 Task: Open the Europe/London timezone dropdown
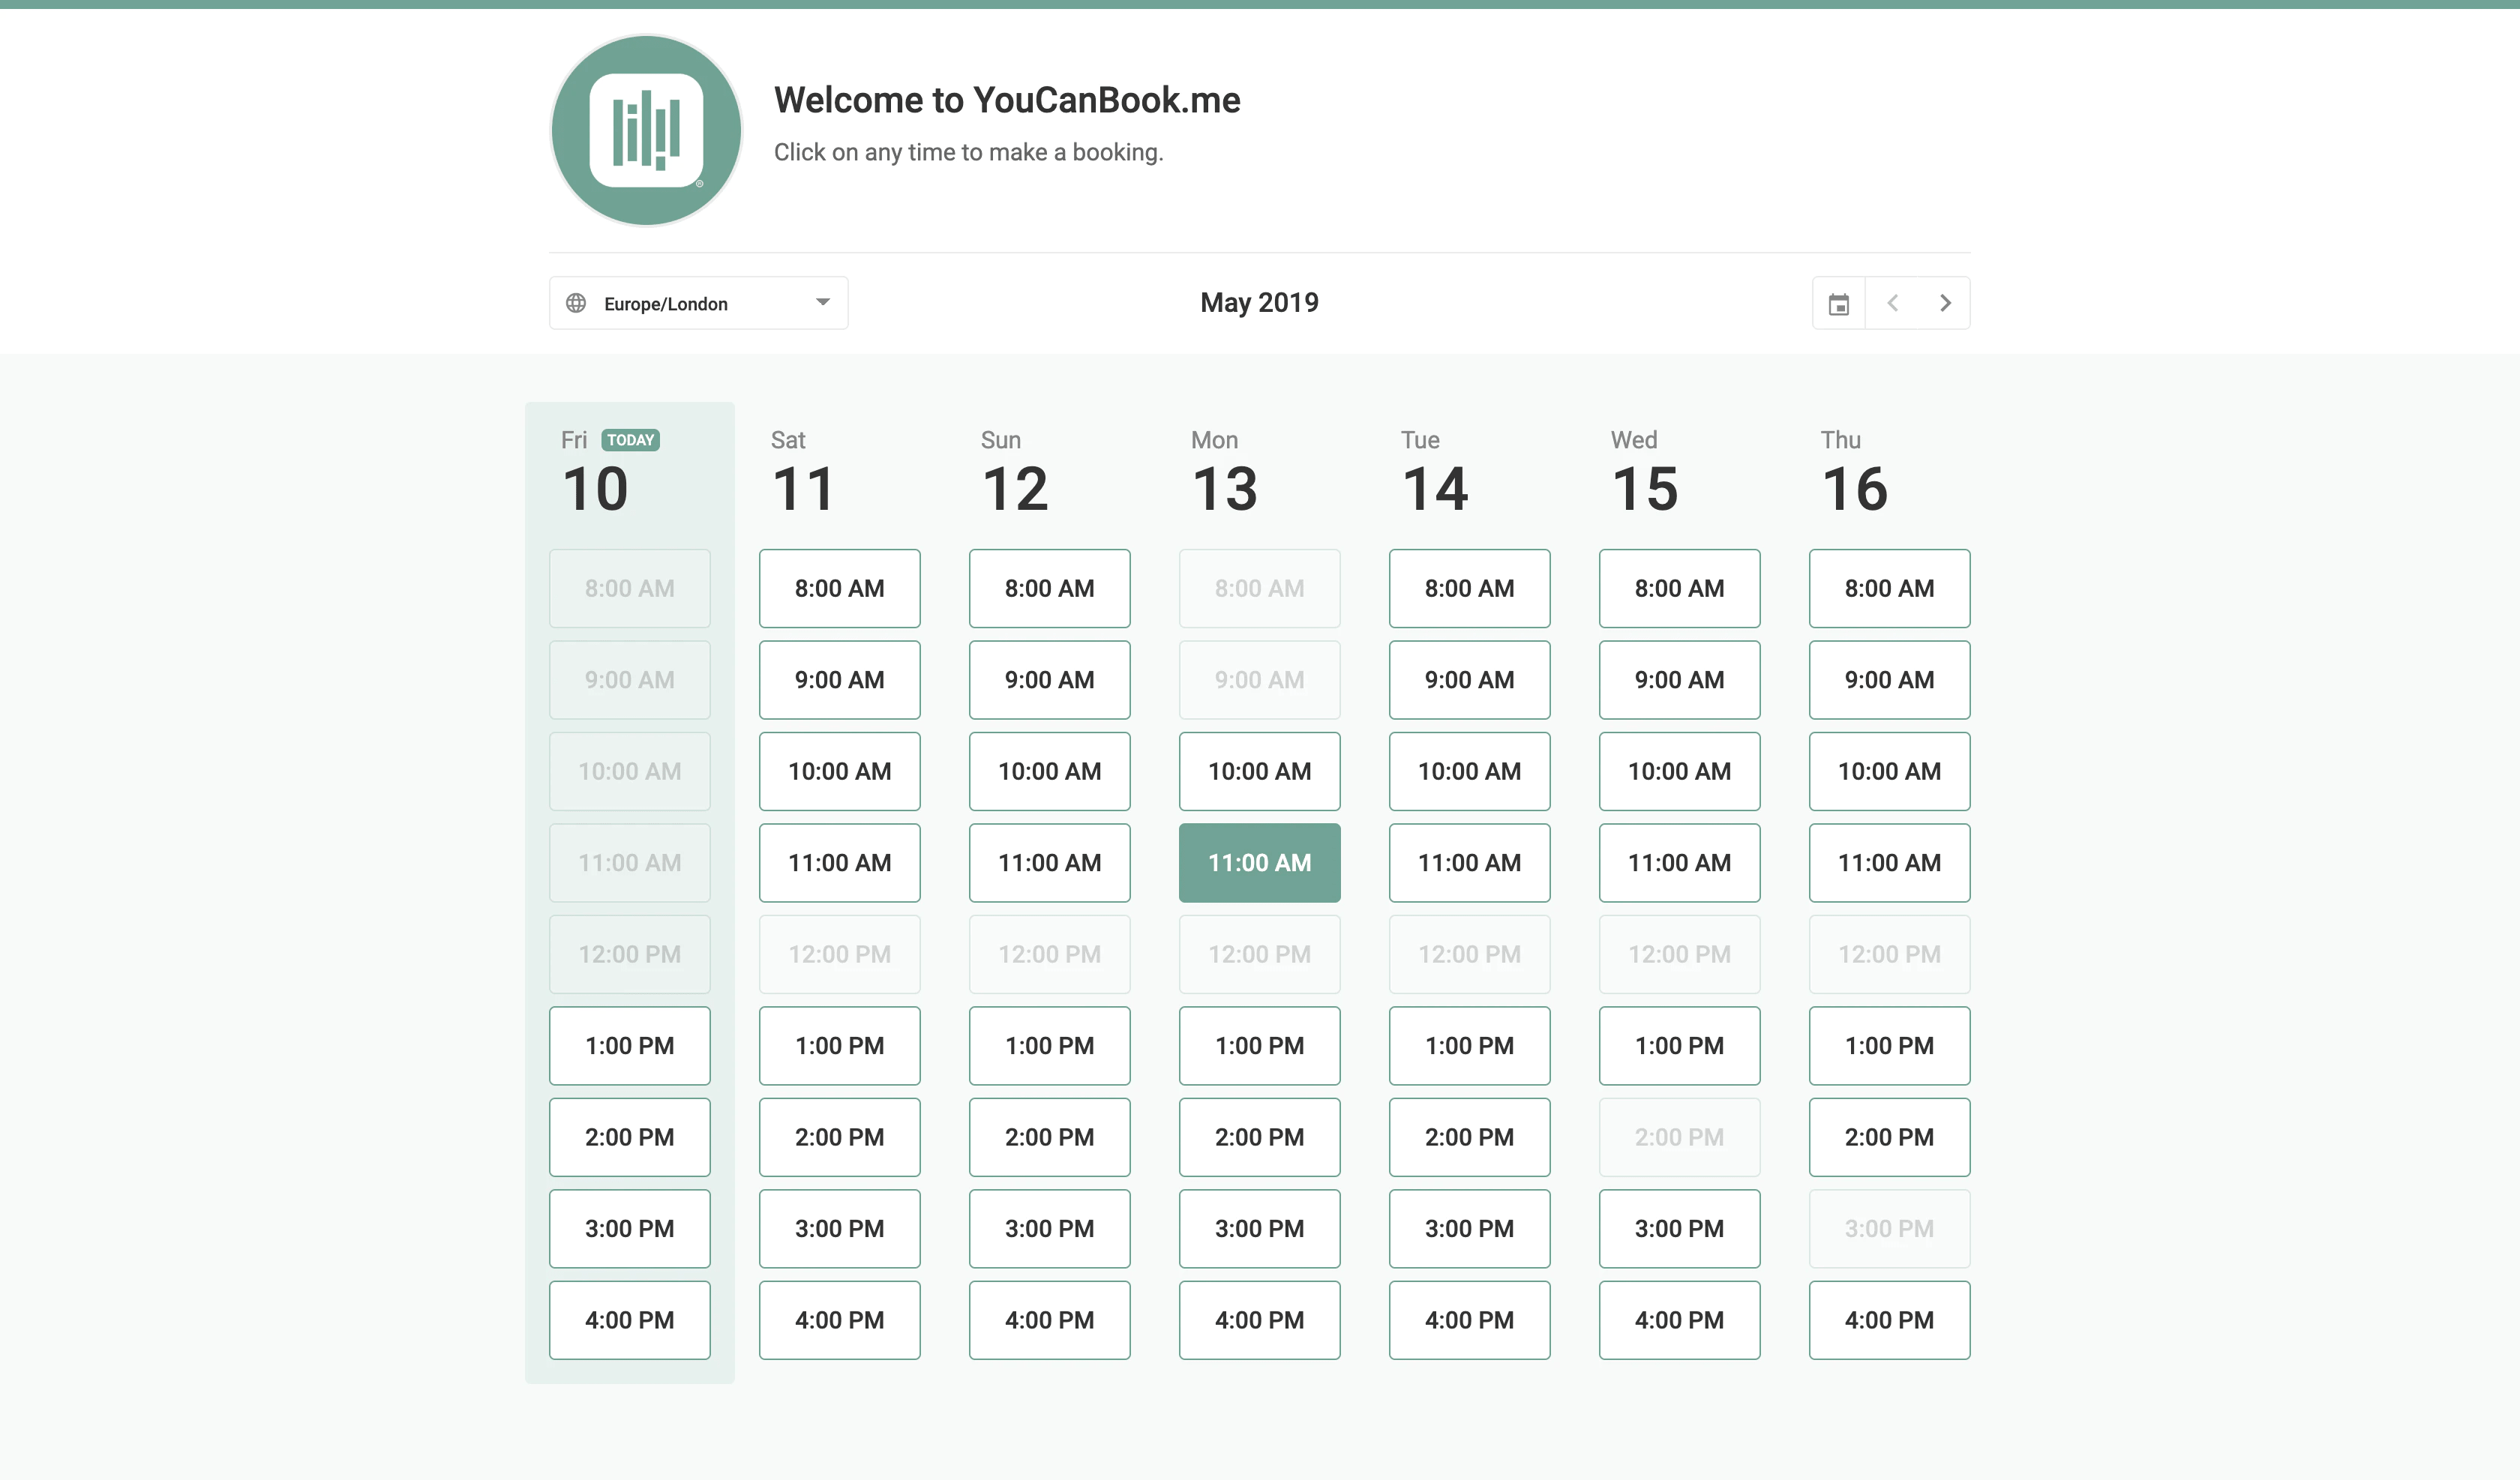tap(698, 302)
